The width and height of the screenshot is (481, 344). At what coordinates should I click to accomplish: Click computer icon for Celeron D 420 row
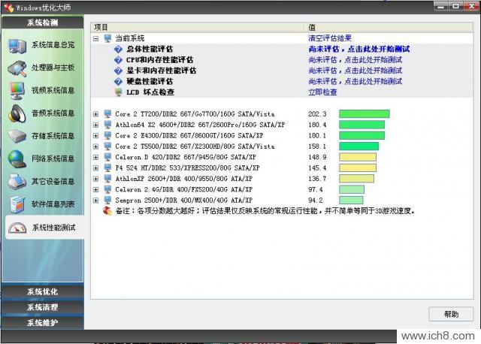click(107, 157)
